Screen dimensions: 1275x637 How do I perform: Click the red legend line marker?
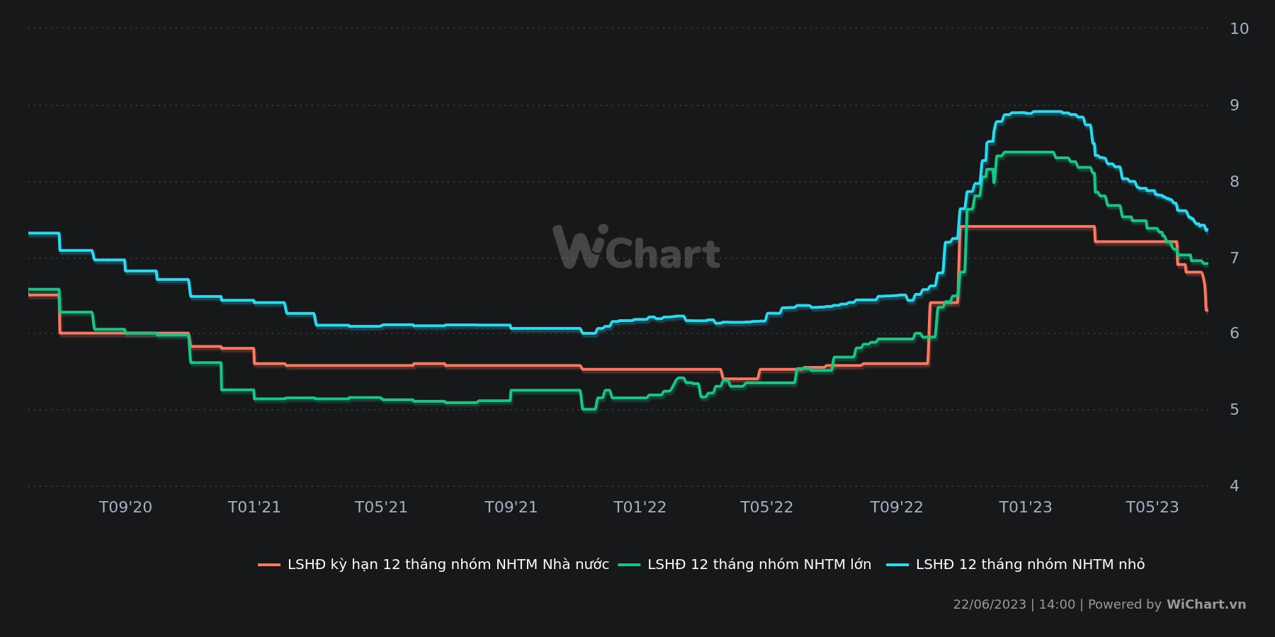click(x=269, y=565)
